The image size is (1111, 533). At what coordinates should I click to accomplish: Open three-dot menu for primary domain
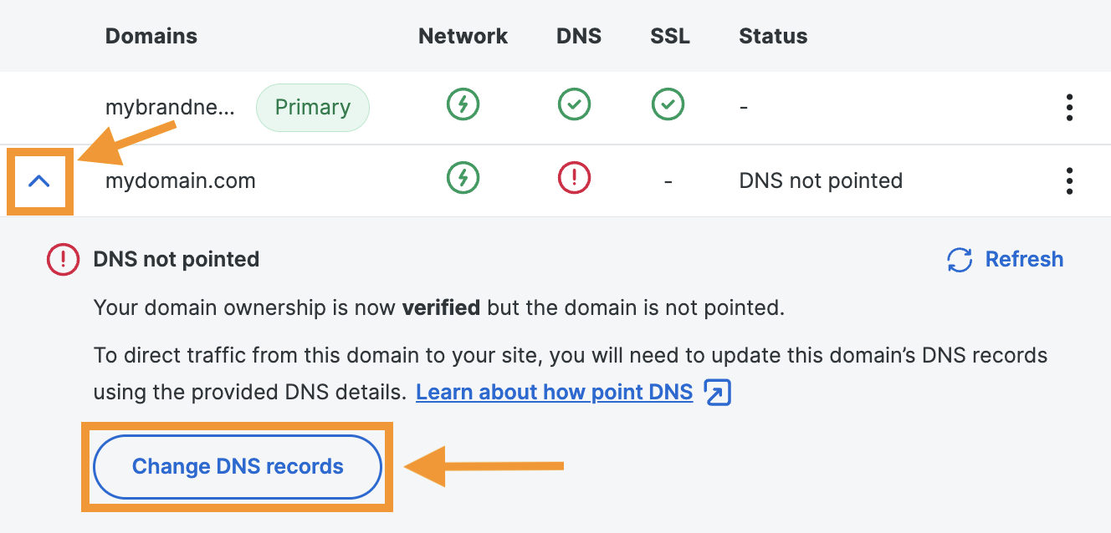coord(1068,108)
